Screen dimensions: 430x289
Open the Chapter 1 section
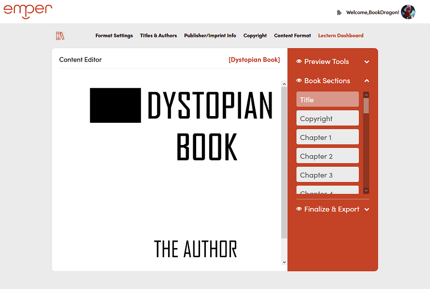[328, 137]
